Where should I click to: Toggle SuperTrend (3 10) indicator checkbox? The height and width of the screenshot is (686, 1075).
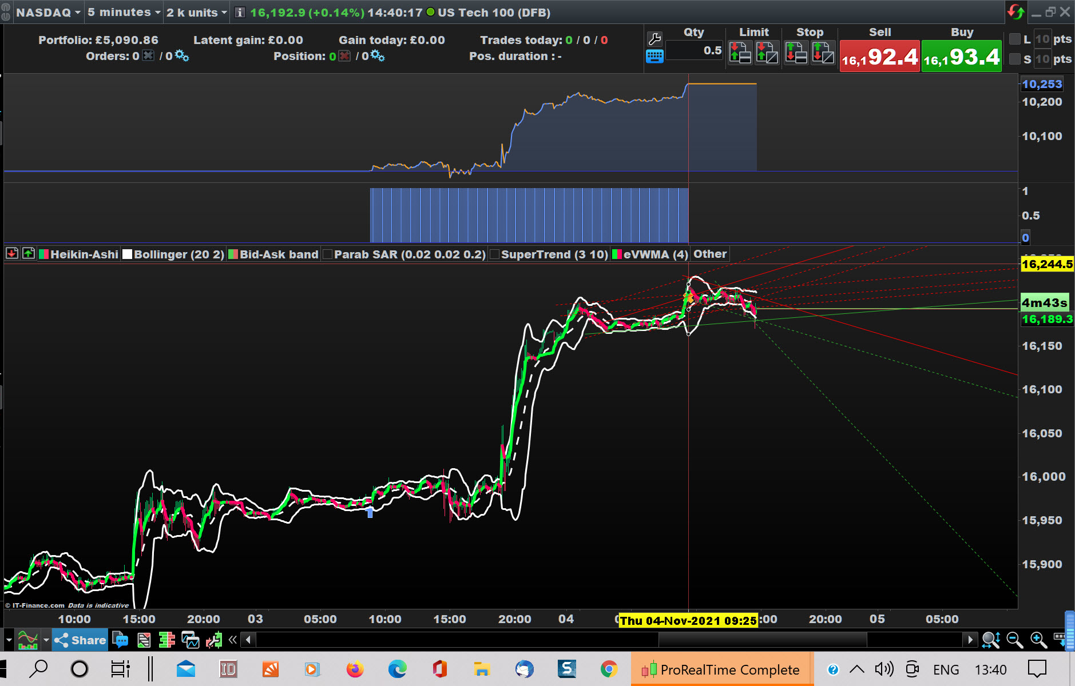coord(495,254)
